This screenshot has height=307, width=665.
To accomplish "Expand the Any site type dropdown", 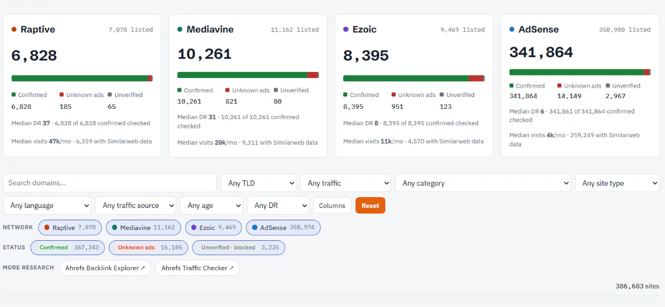I will click(617, 183).
